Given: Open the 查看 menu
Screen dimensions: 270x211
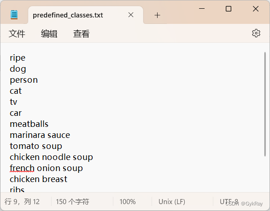Looking at the screenshot, I should pyautogui.click(x=81, y=34).
